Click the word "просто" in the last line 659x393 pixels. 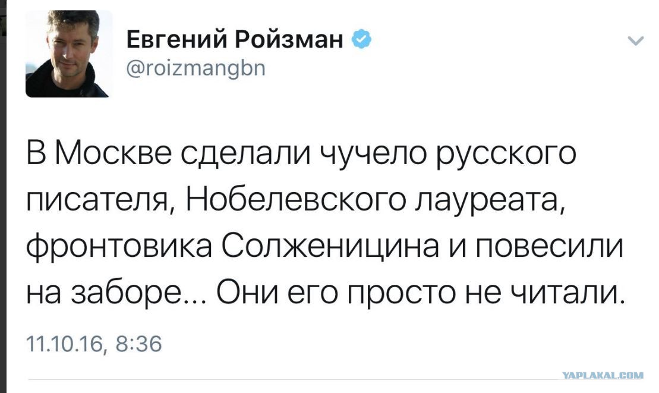tap(397, 291)
